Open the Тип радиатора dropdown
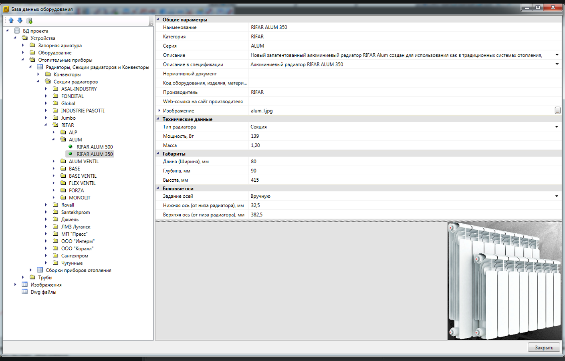This screenshot has height=361, width=565. click(x=557, y=127)
